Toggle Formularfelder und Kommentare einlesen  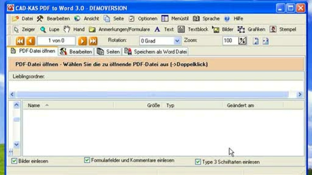pos(87,160)
